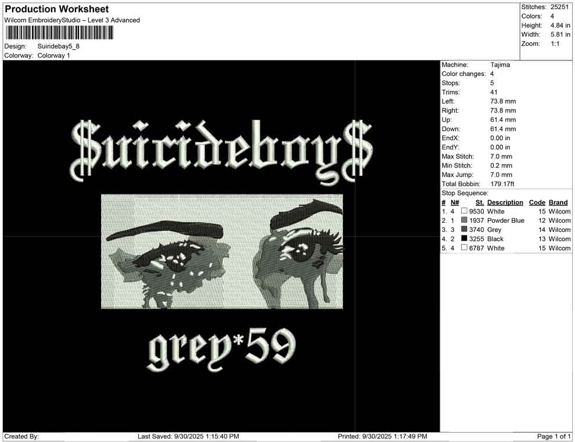Screen dimensions: 575x442
Task: Click the Total Bobbin value "179.17ft"
Action: click(x=502, y=183)
